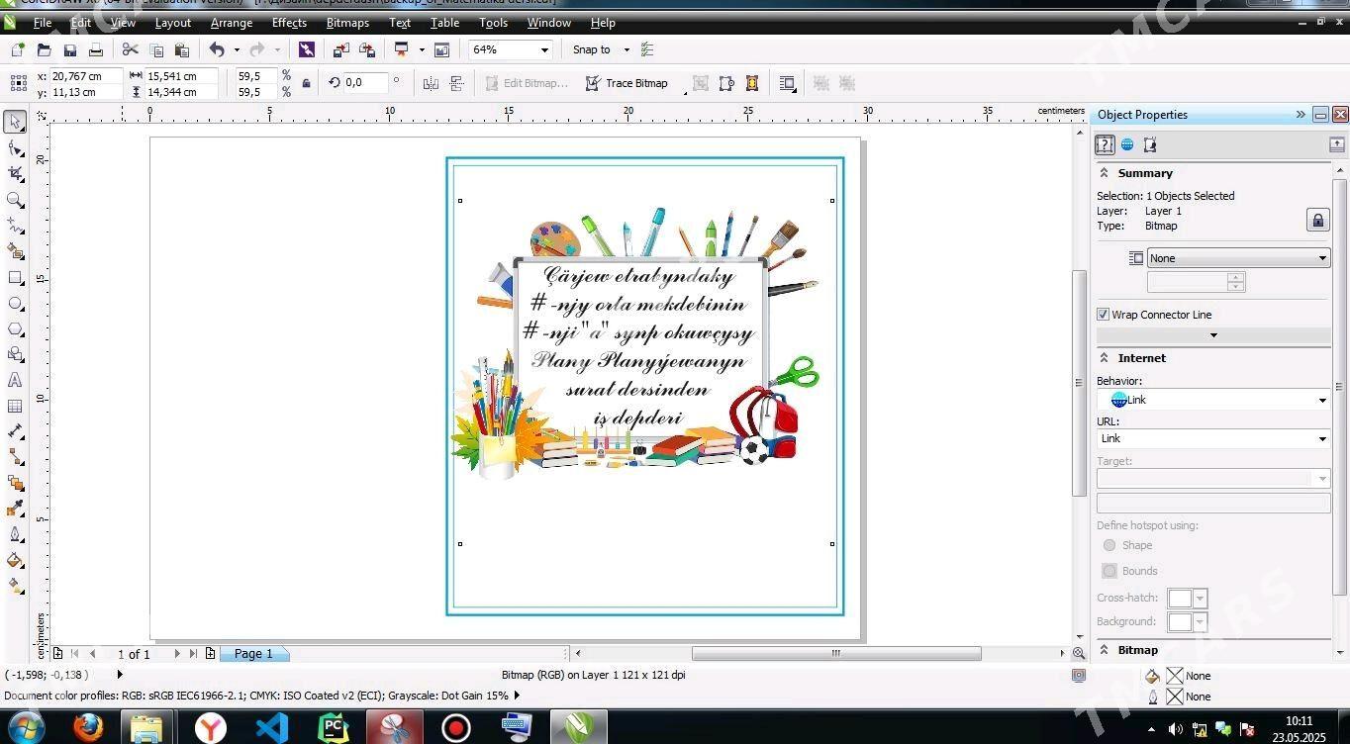The width and height of the screenshot is (1350, 744).
Task: Click the Options button in toolbar
Action: tap(646, 49)
